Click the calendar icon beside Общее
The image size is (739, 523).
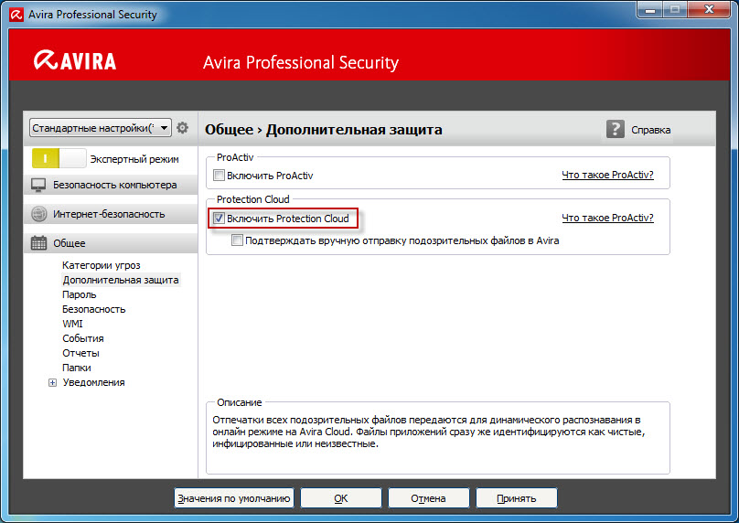point(38,243)
